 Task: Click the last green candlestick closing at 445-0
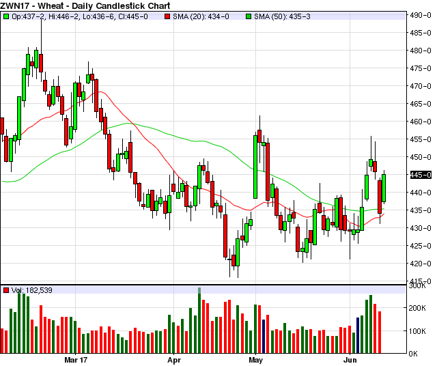point(384,188)
